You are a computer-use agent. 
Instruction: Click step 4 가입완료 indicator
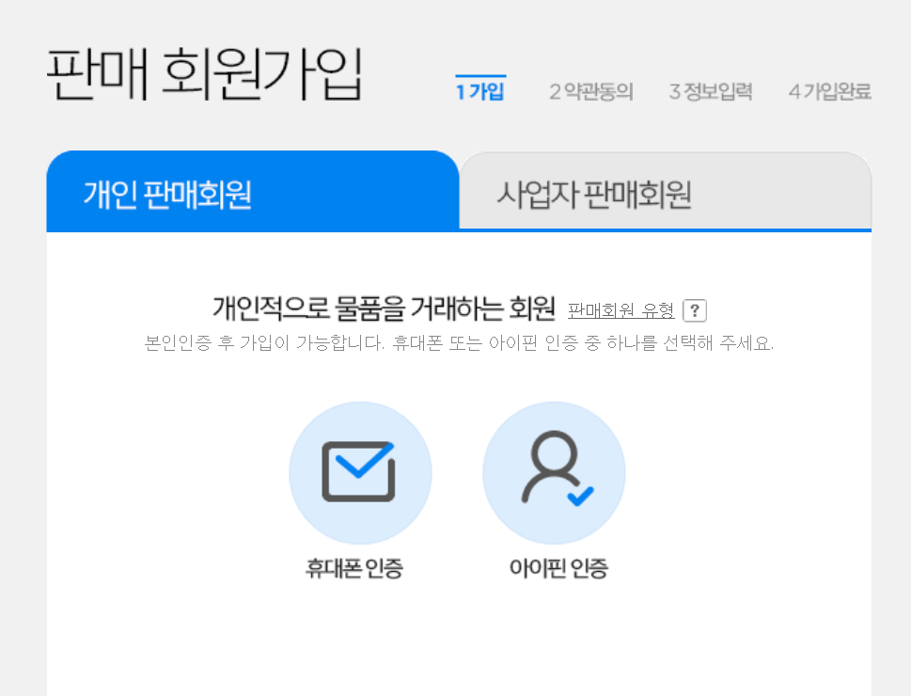pos(829,91)
